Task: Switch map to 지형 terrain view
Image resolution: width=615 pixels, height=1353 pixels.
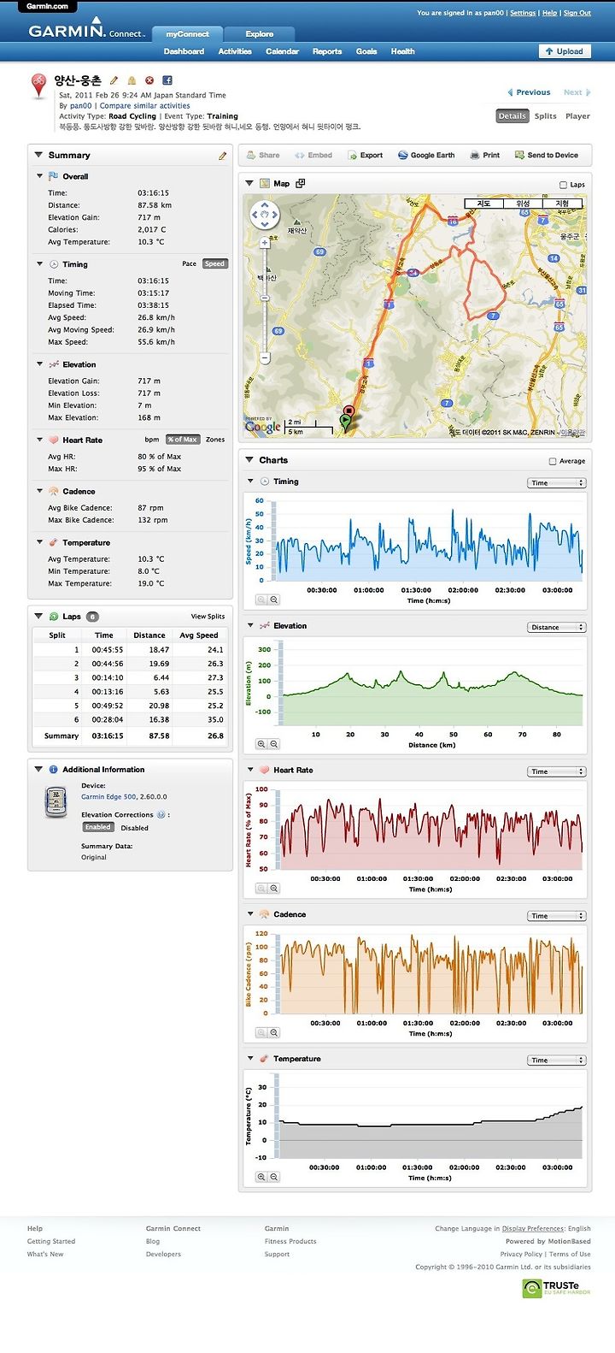Action: 563,204
